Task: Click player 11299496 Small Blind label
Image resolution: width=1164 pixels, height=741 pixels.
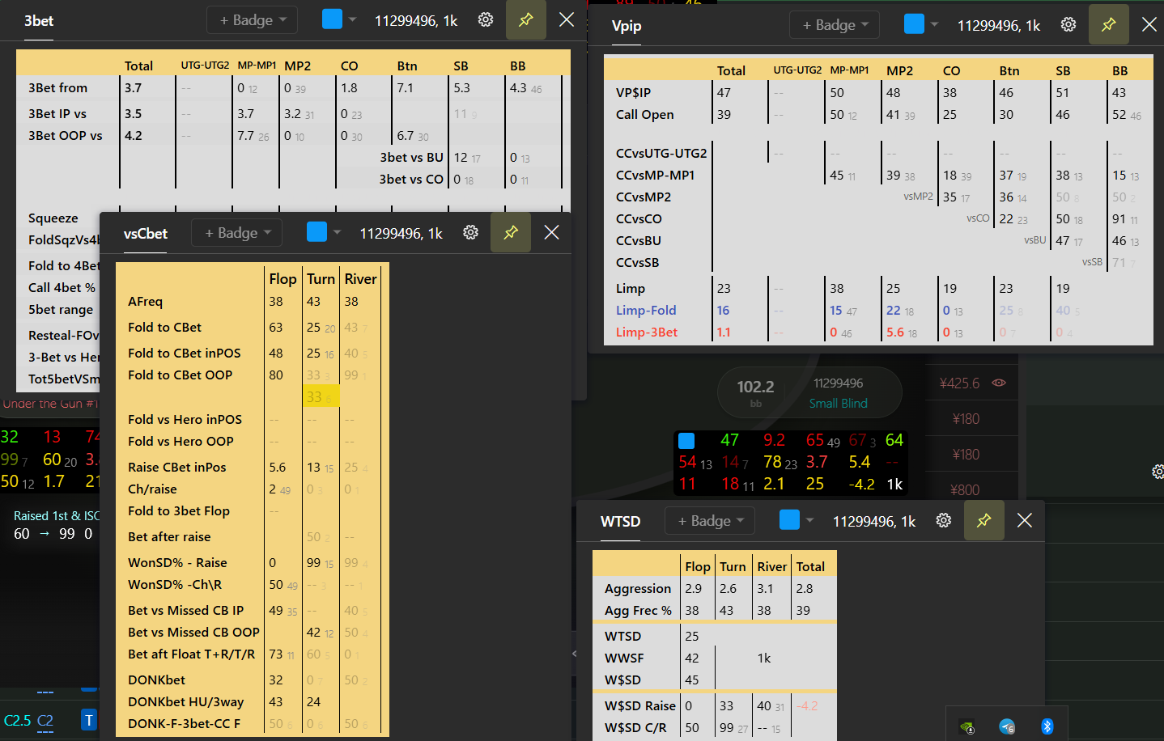Action: coord(839,393)
